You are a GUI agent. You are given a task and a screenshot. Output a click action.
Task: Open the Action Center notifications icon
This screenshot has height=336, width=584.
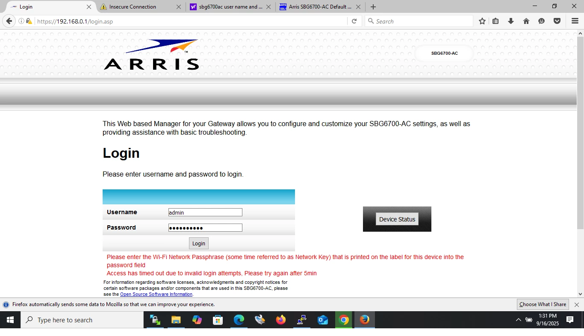(570, 320)
